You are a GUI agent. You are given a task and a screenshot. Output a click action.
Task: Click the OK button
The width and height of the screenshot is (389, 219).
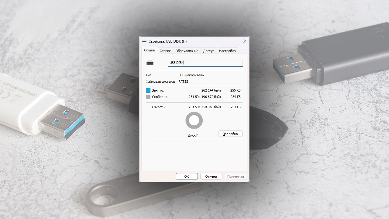(187, 176)
